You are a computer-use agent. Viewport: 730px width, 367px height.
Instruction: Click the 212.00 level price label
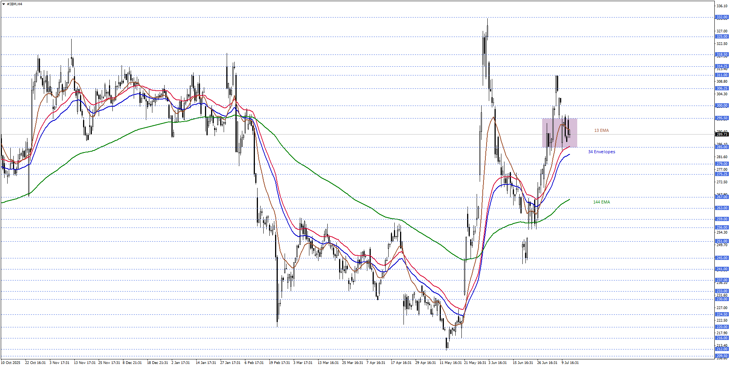coord(722,349)
